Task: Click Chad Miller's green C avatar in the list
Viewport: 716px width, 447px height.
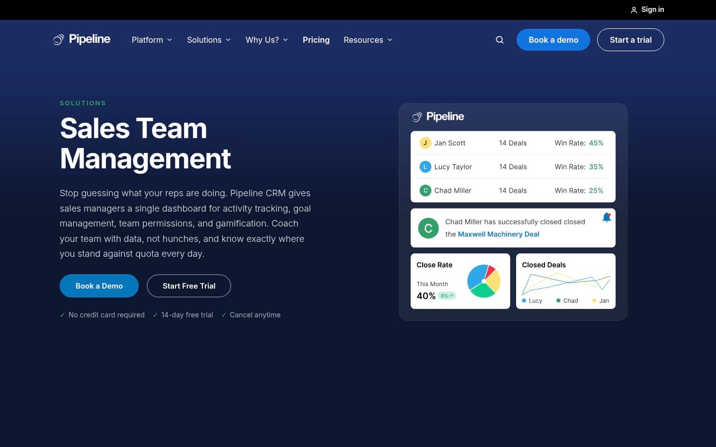Action: [x=425, y=191]
